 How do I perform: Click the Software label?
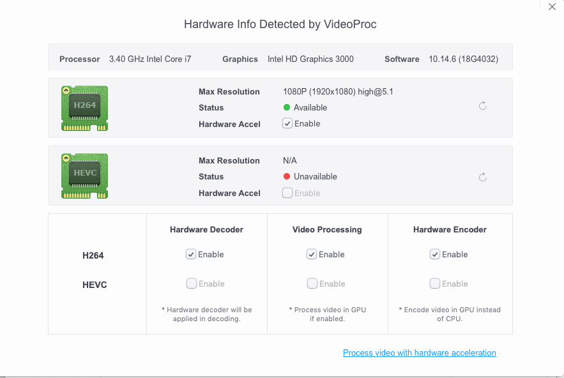coord(402,59)
